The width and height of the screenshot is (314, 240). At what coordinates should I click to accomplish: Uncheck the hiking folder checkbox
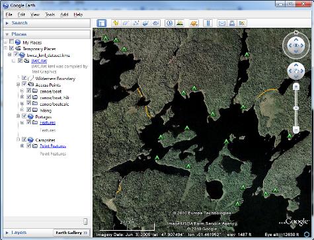pos(28,110)
